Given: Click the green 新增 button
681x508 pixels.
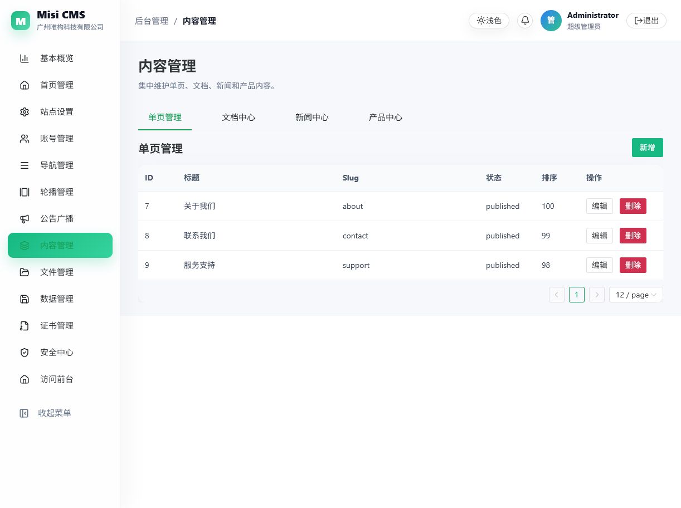Looking at the screenshot, I should [648, 148].
